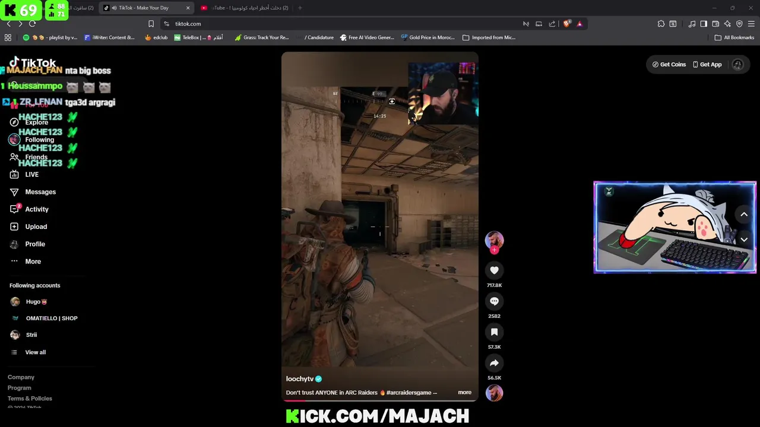Image resolution: width=760 pixels, height=427 pixels.
Task: Click the Get App button
Action: 707,65
